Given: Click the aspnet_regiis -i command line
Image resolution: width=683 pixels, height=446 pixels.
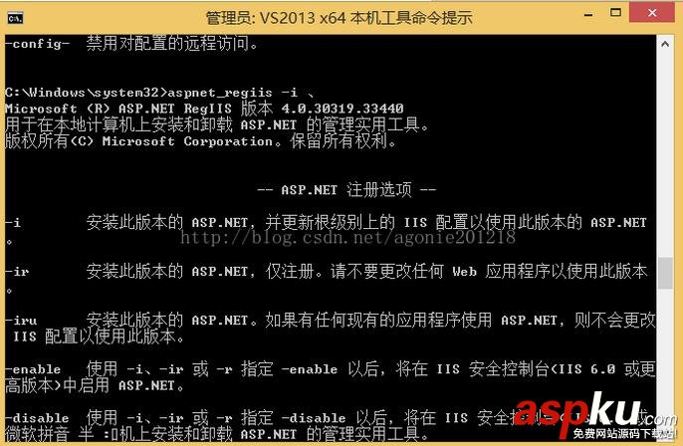Looking at the screenshot, I should point(160,93).
